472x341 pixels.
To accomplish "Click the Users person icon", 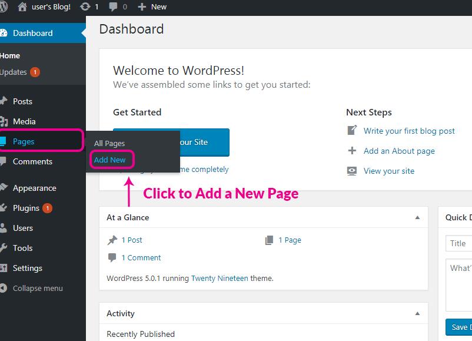I will click(x=4, y=228).
